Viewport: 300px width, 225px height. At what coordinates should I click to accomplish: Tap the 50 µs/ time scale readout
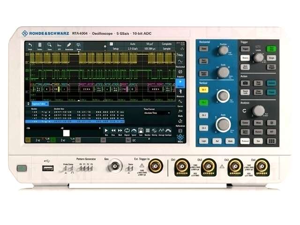[x=150, y=44]
